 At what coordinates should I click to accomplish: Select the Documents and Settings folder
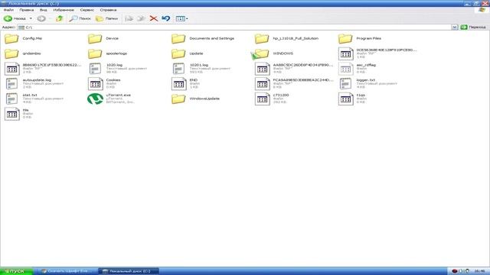203,38
